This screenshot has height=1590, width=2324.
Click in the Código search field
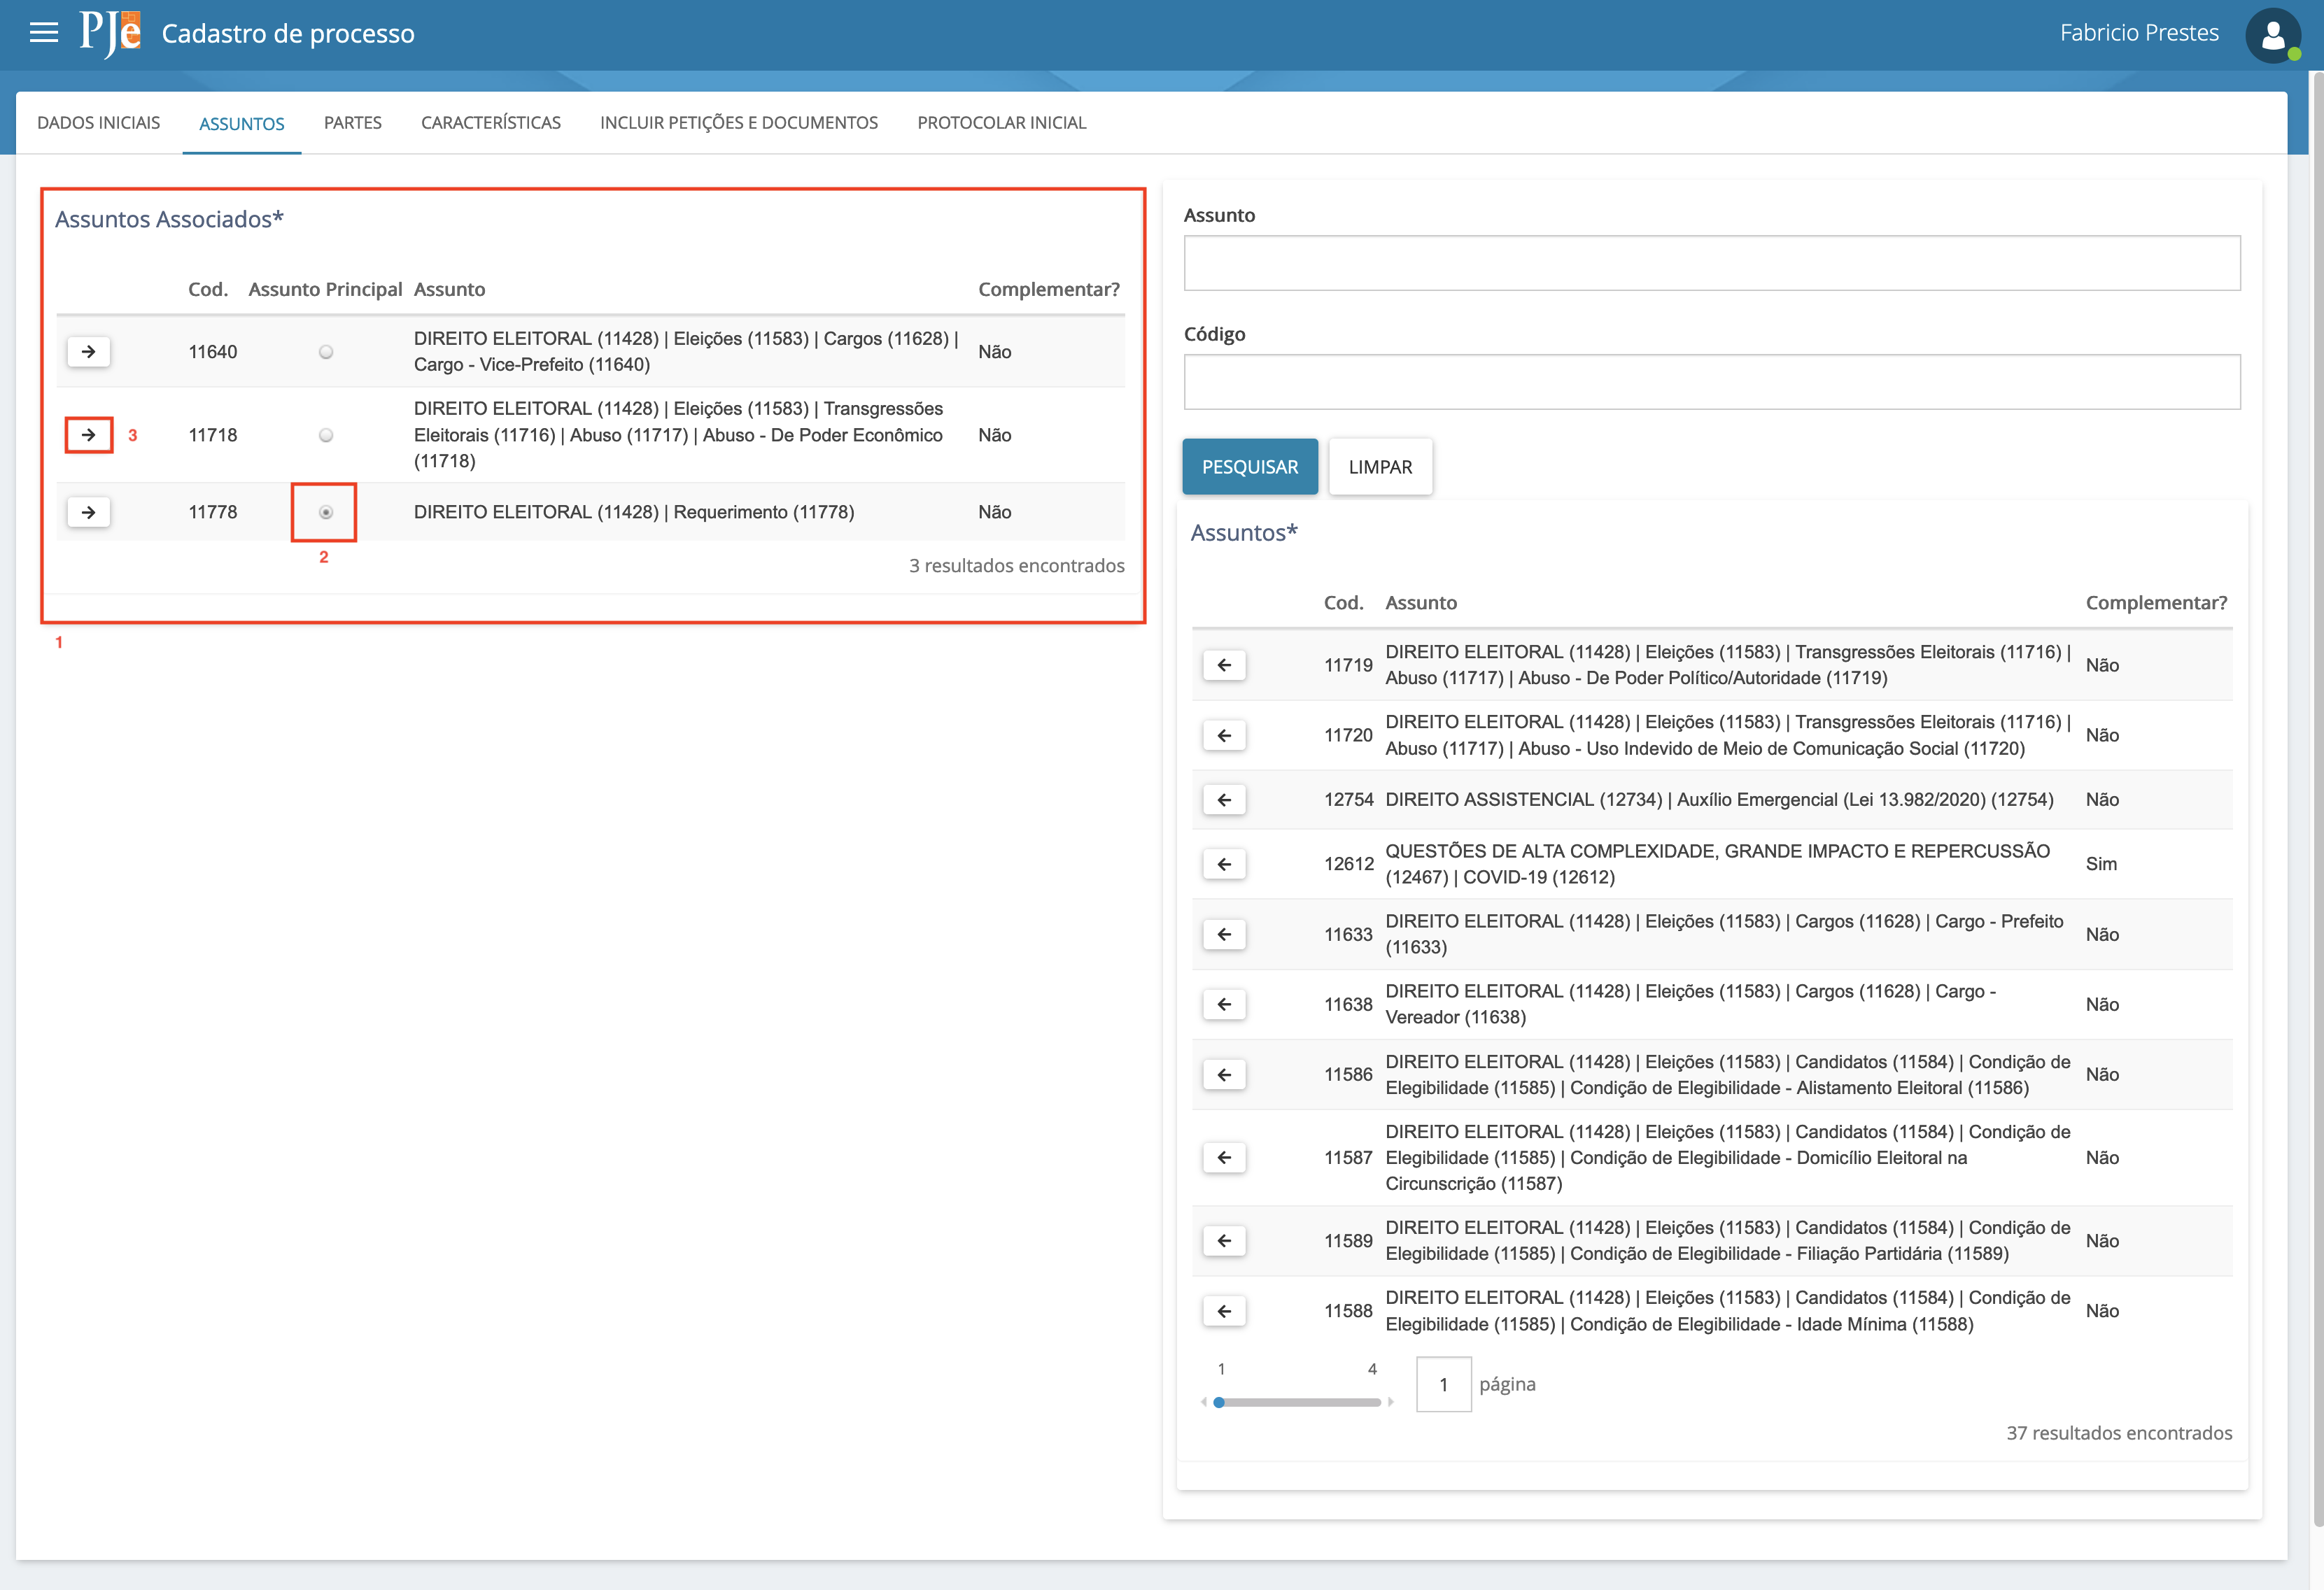coord(1712,382)
